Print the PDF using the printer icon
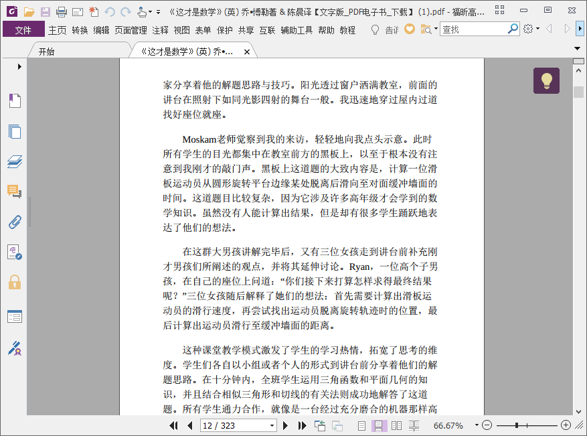 (x=62, y=12)
